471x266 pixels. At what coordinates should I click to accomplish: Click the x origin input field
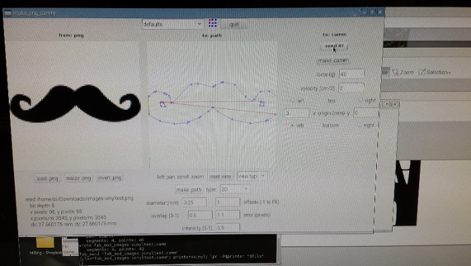297,113
